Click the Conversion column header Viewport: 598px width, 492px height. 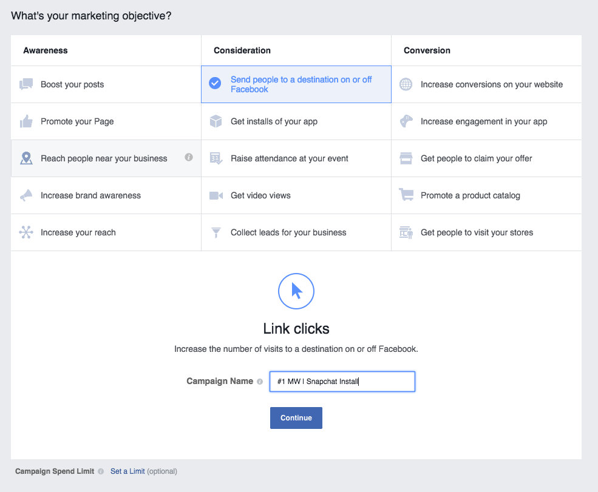(x=427, y=50)
